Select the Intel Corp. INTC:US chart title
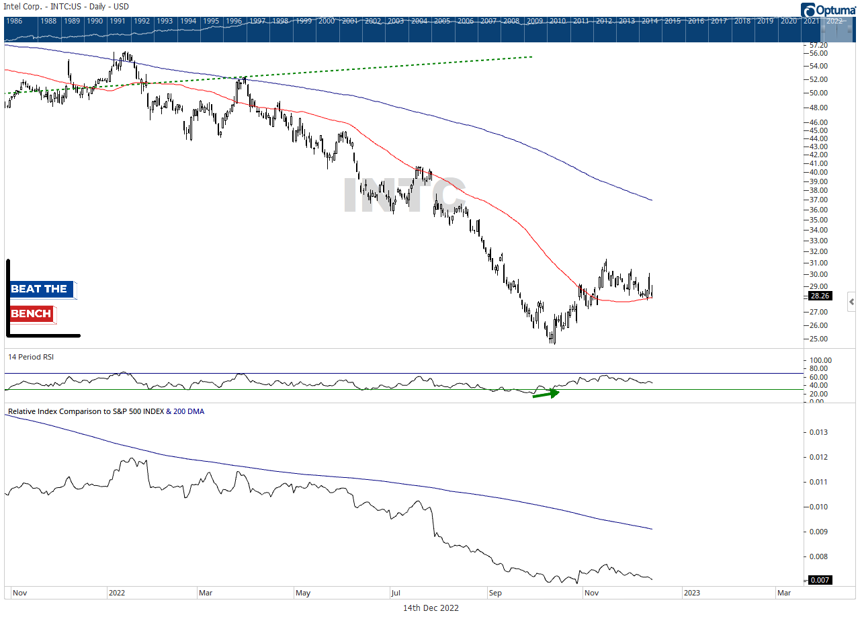 click(x=64, y=7)
